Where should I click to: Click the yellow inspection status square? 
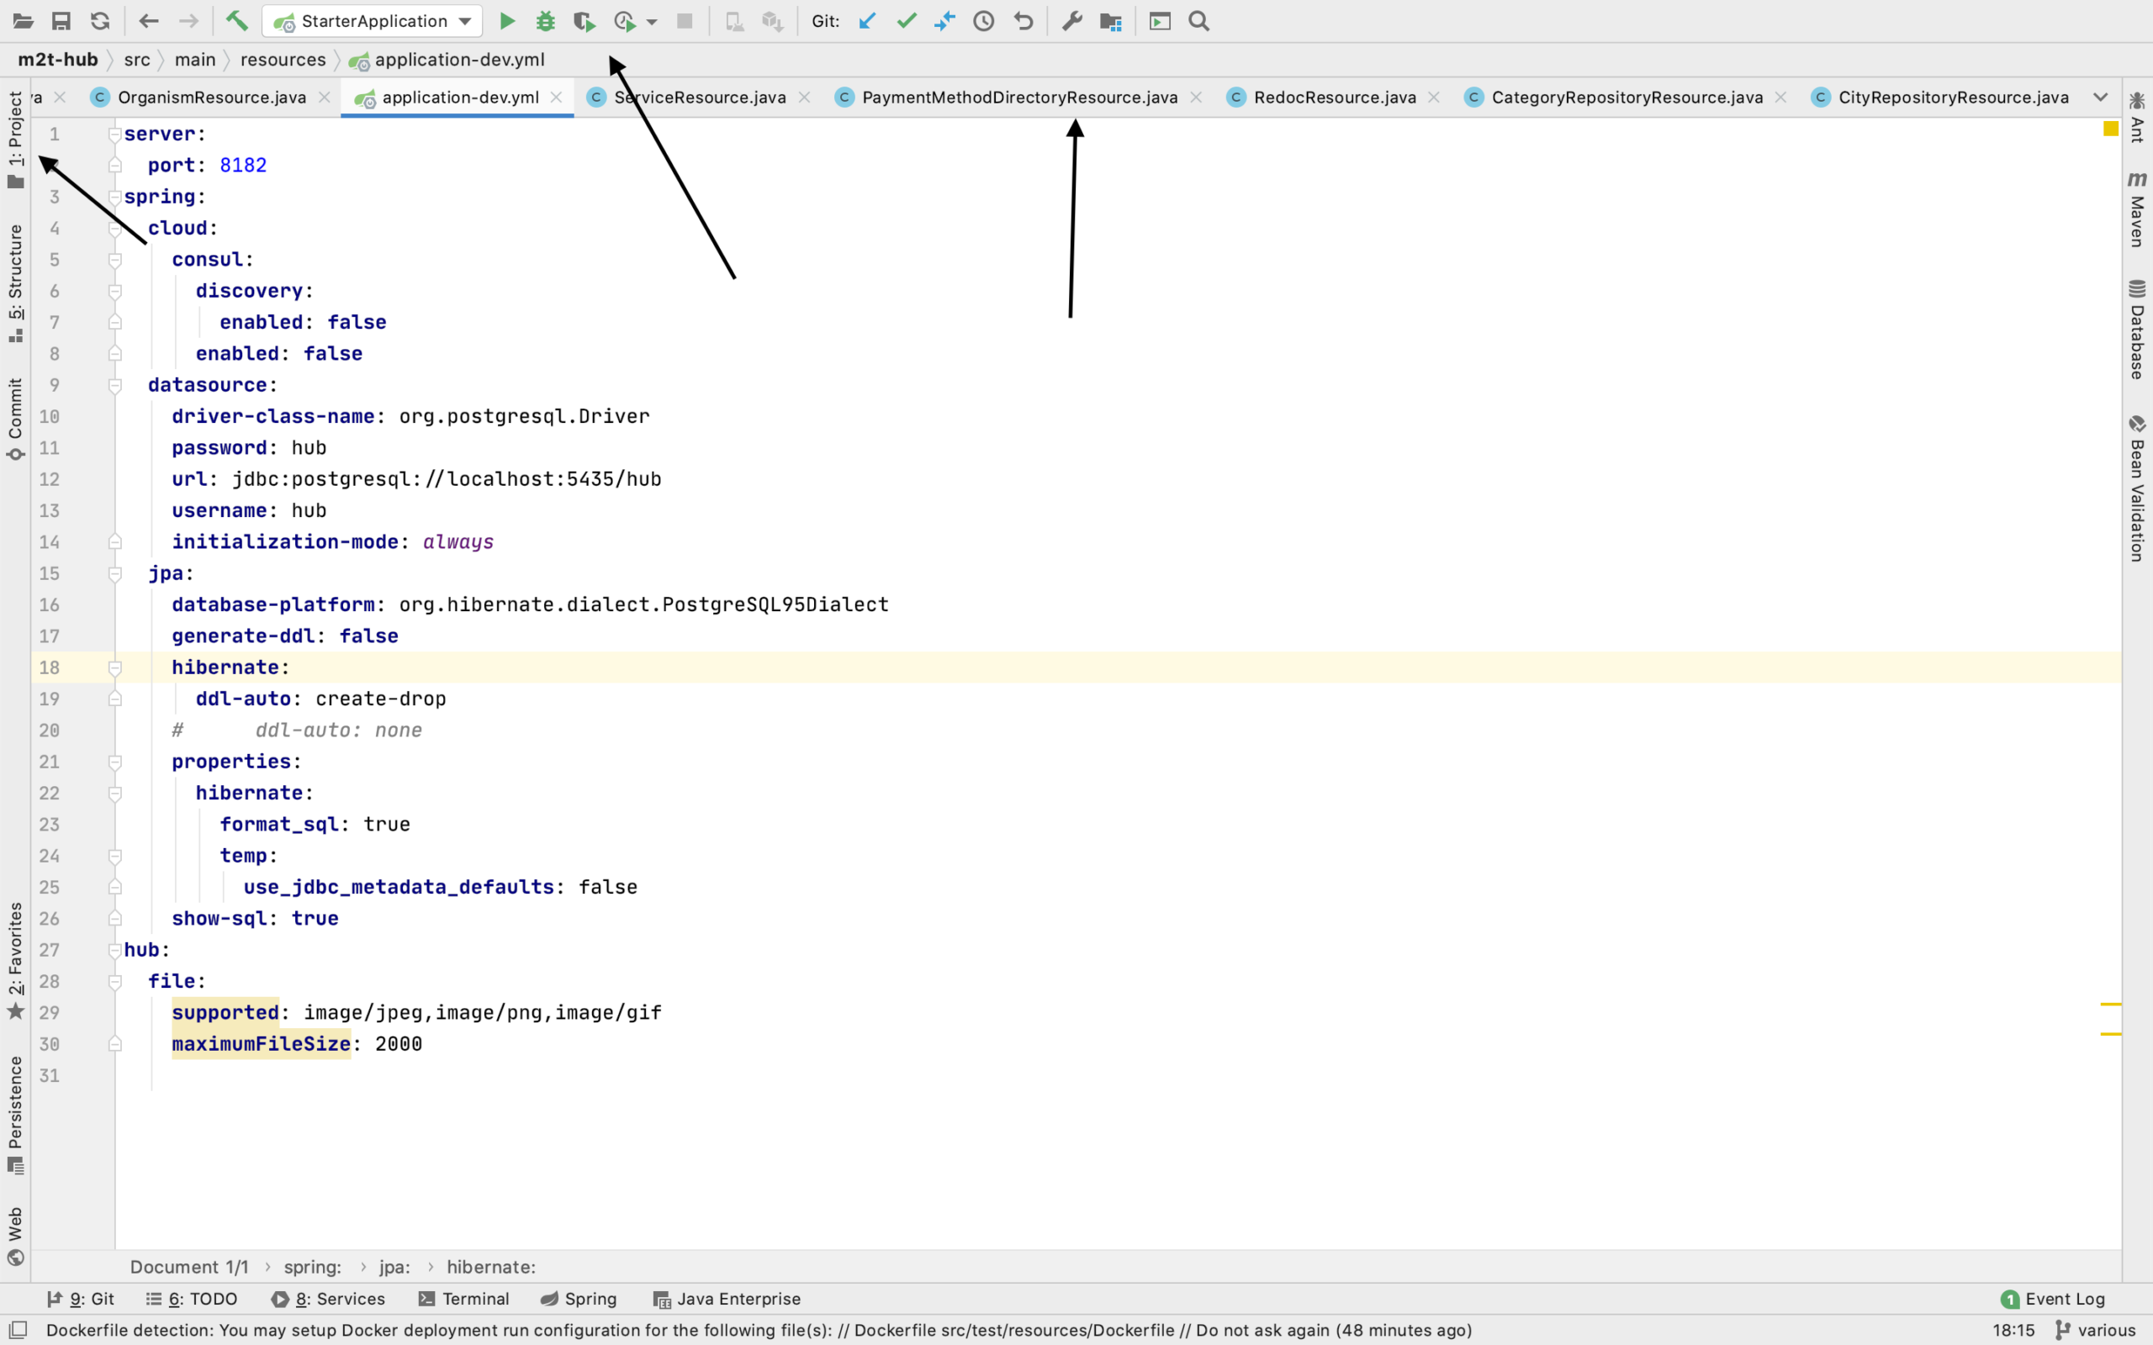(2110, 129)
